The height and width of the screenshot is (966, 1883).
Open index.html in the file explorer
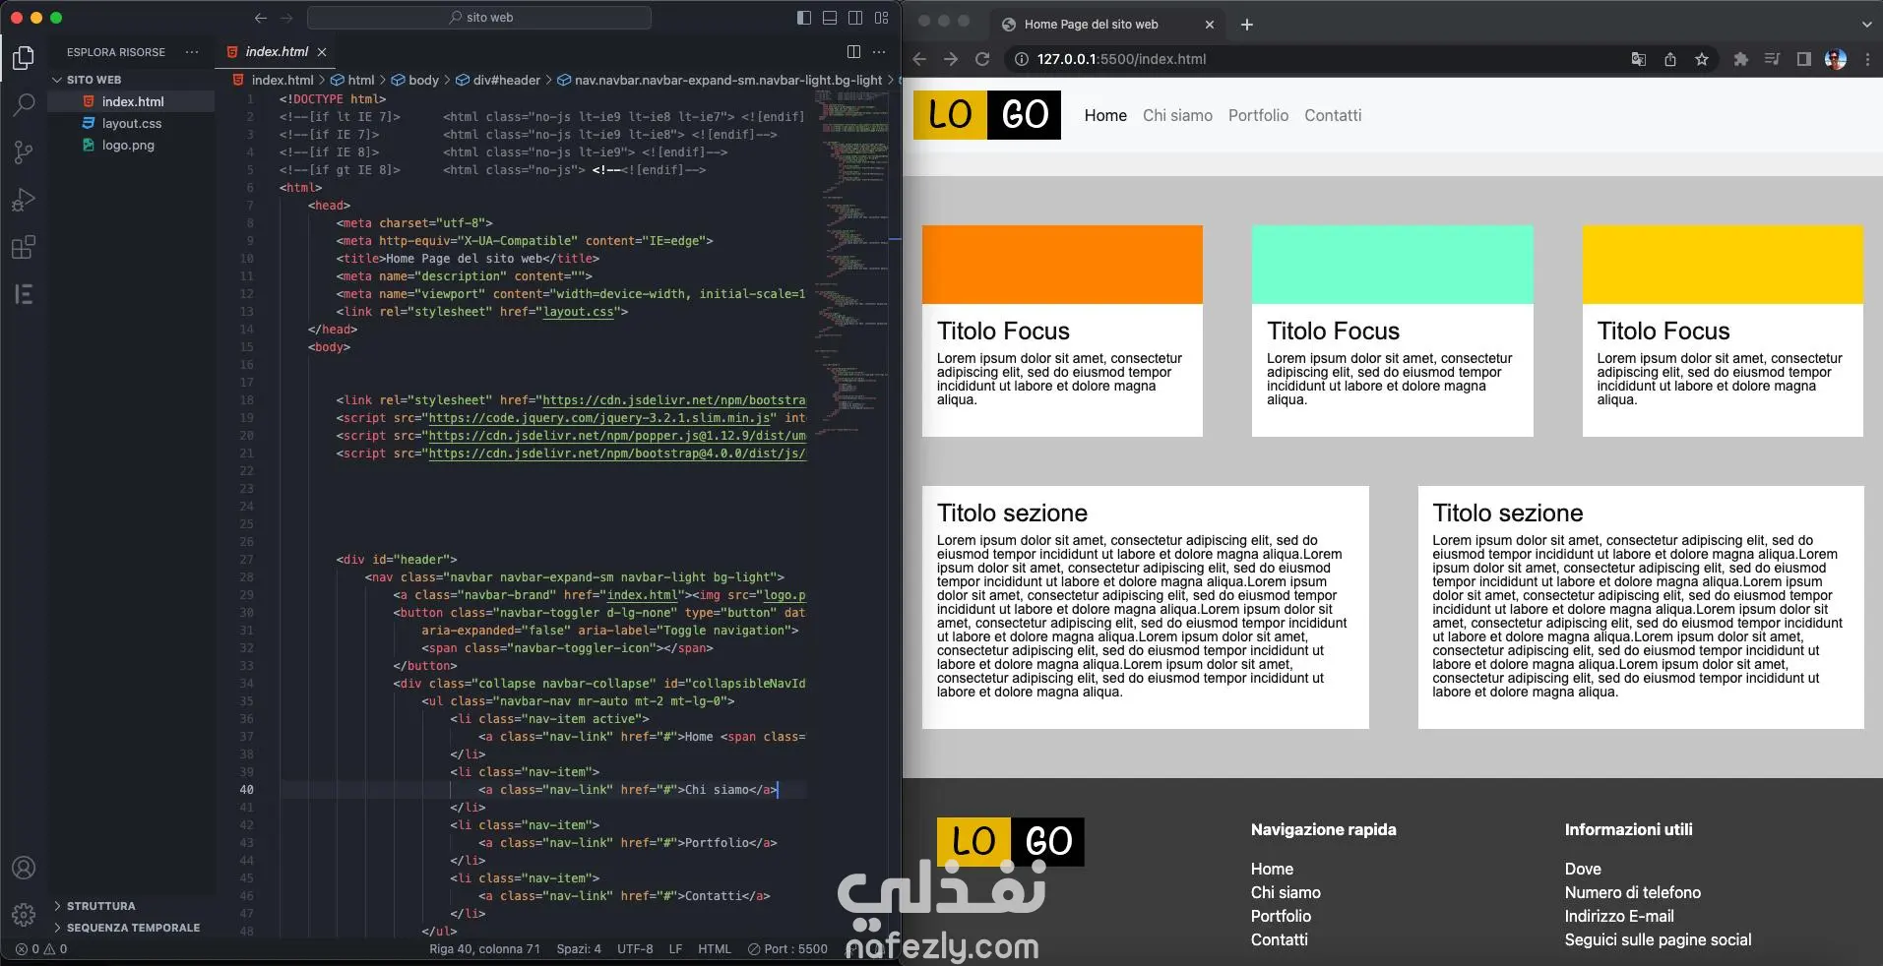[x=132, y=101]
